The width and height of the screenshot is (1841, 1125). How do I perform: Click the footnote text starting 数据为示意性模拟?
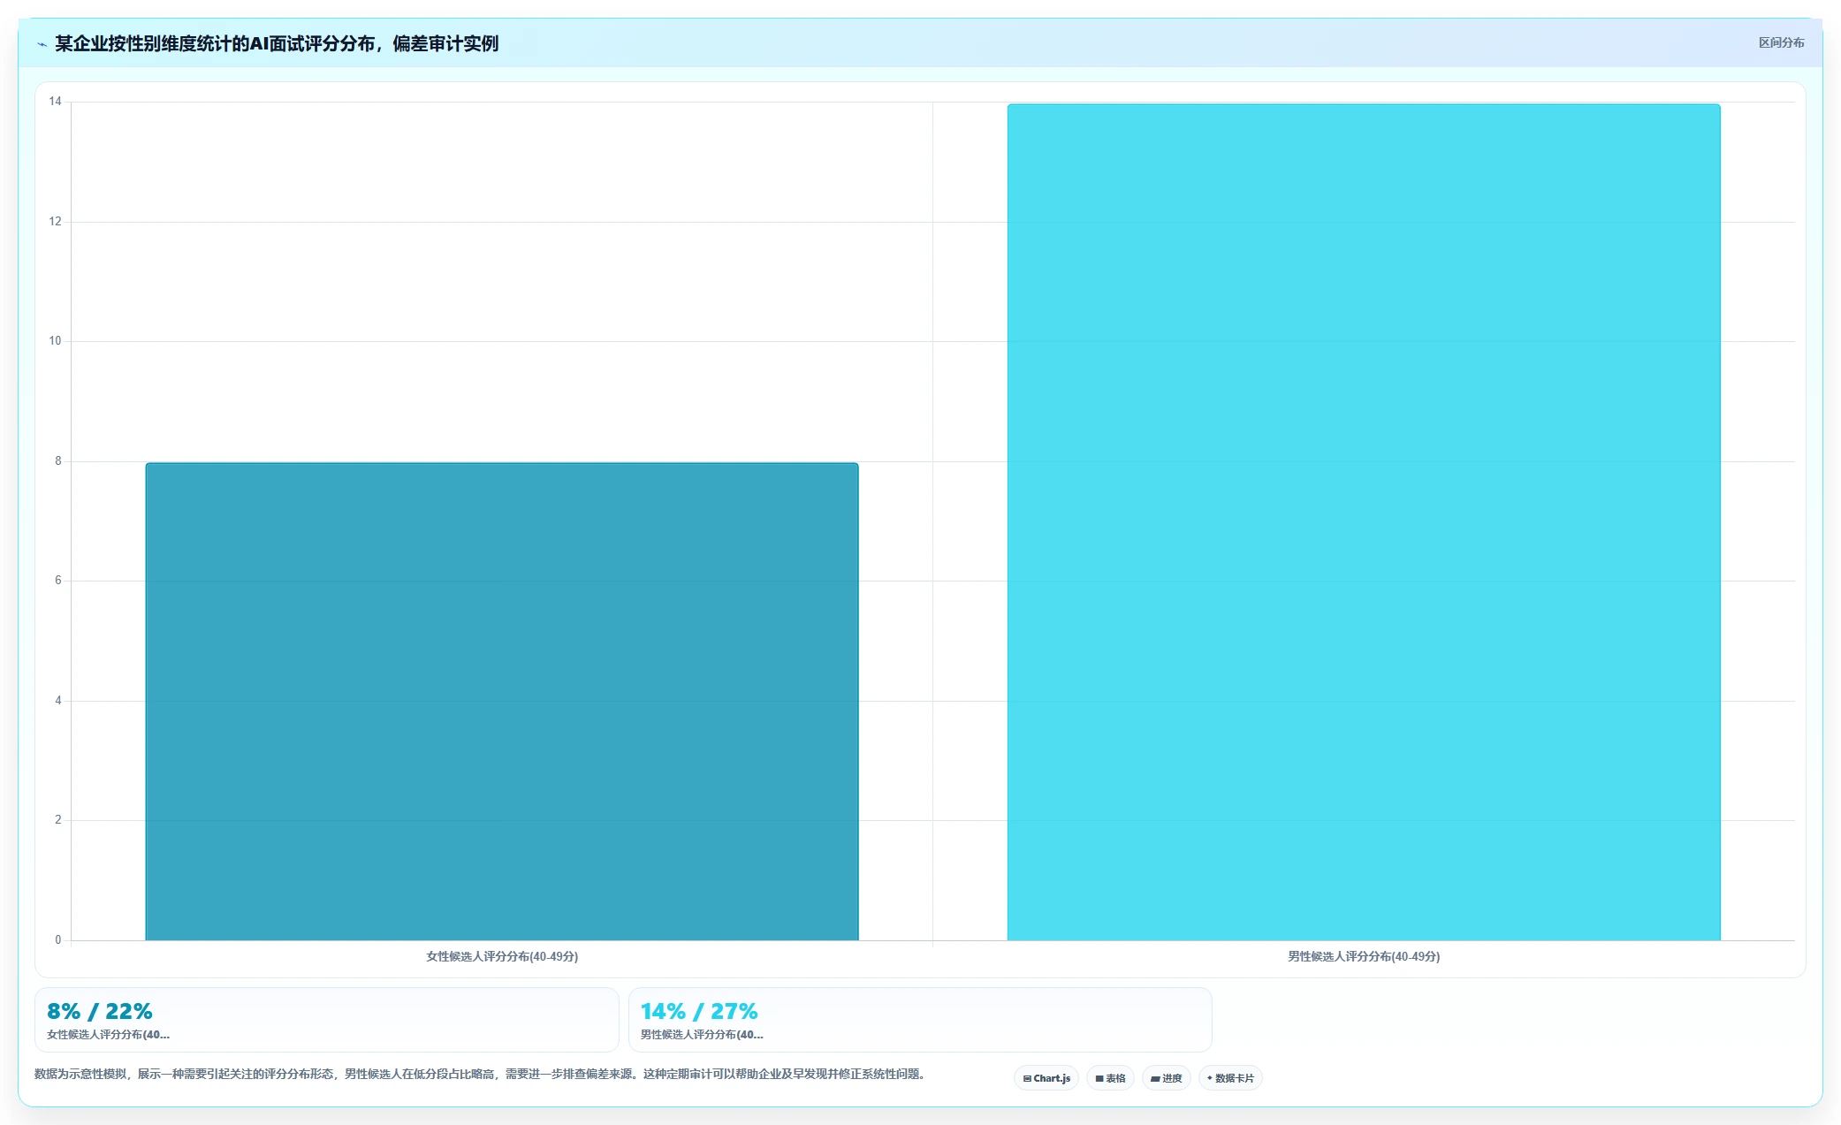(480, 1075)
